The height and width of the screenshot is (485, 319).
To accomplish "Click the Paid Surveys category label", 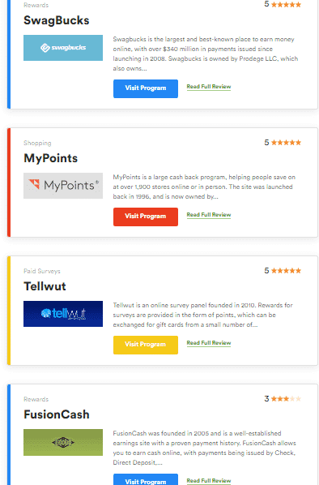I will (42, 271).
